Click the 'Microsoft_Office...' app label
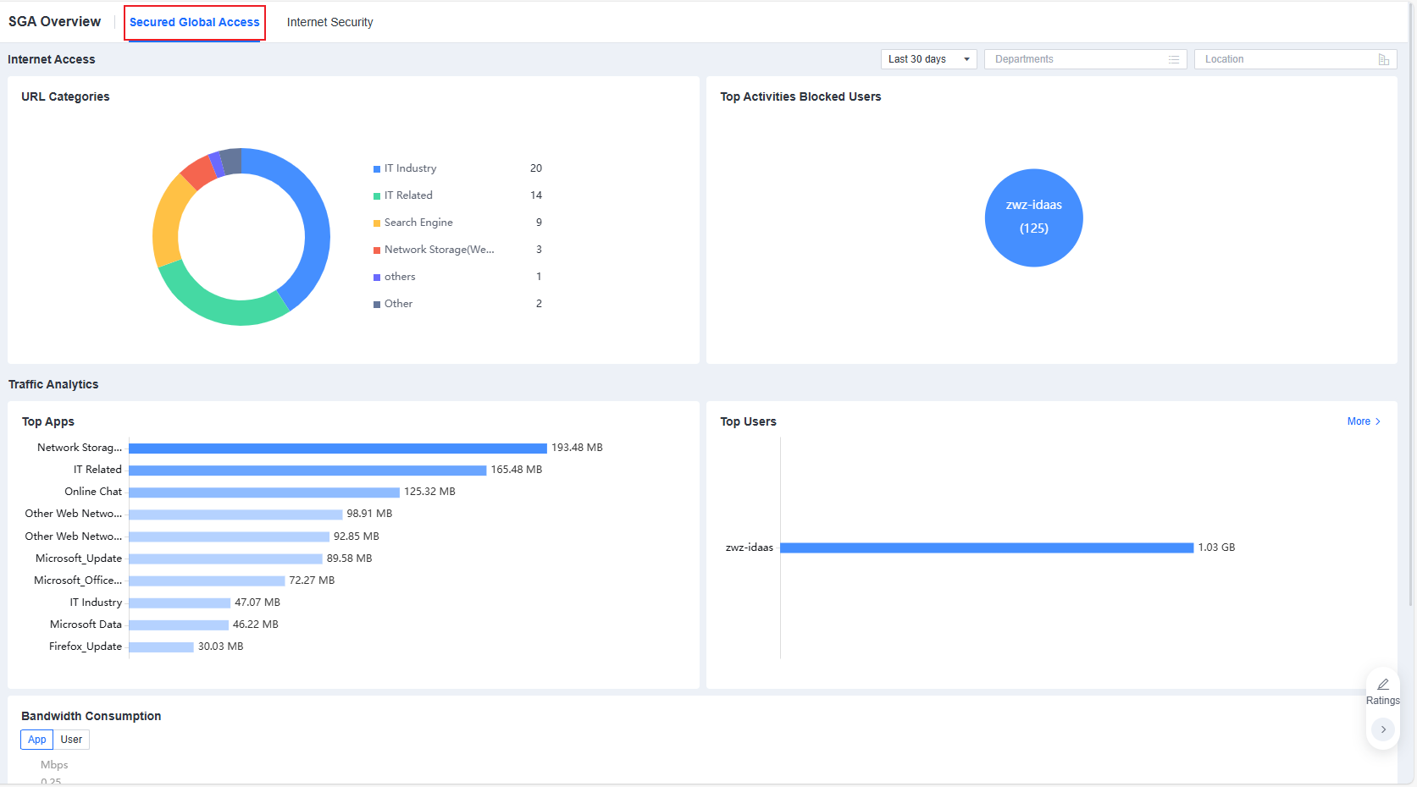This screenshot has width=1417, height=787. pyautogui.click(x=78, y=581)
